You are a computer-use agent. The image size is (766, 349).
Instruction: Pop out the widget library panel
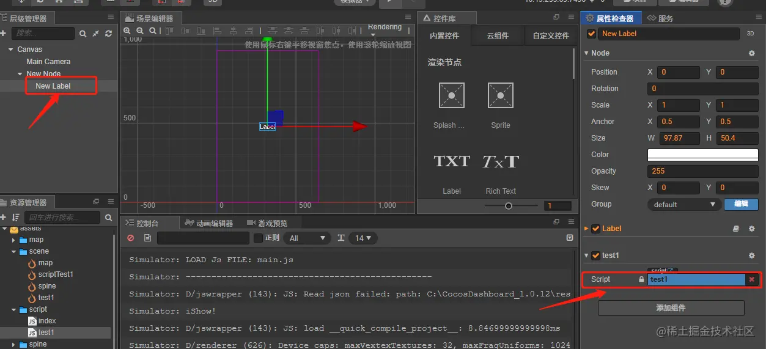coord(556,17)
